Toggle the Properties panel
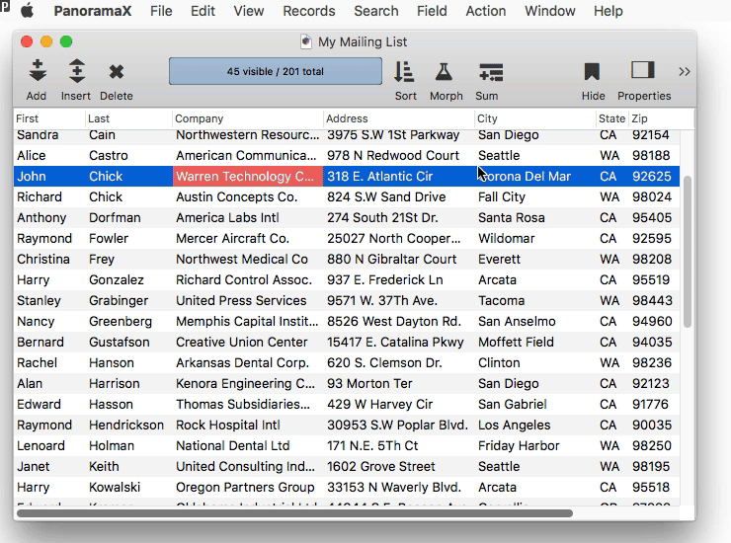Viewport: 731px width, 543px height. [643, 71]
